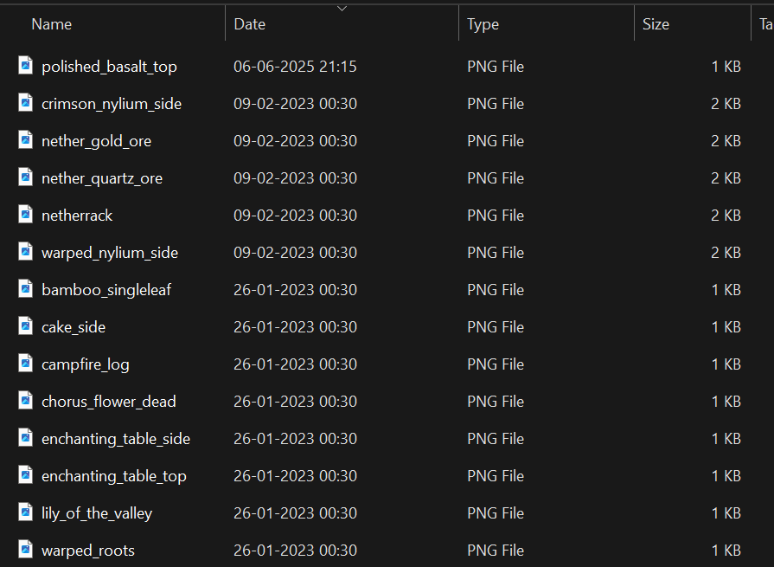The height and width of the screenshot is (567, 774).
Task: Click the netherrack file icon
Action: coord(26,214)
